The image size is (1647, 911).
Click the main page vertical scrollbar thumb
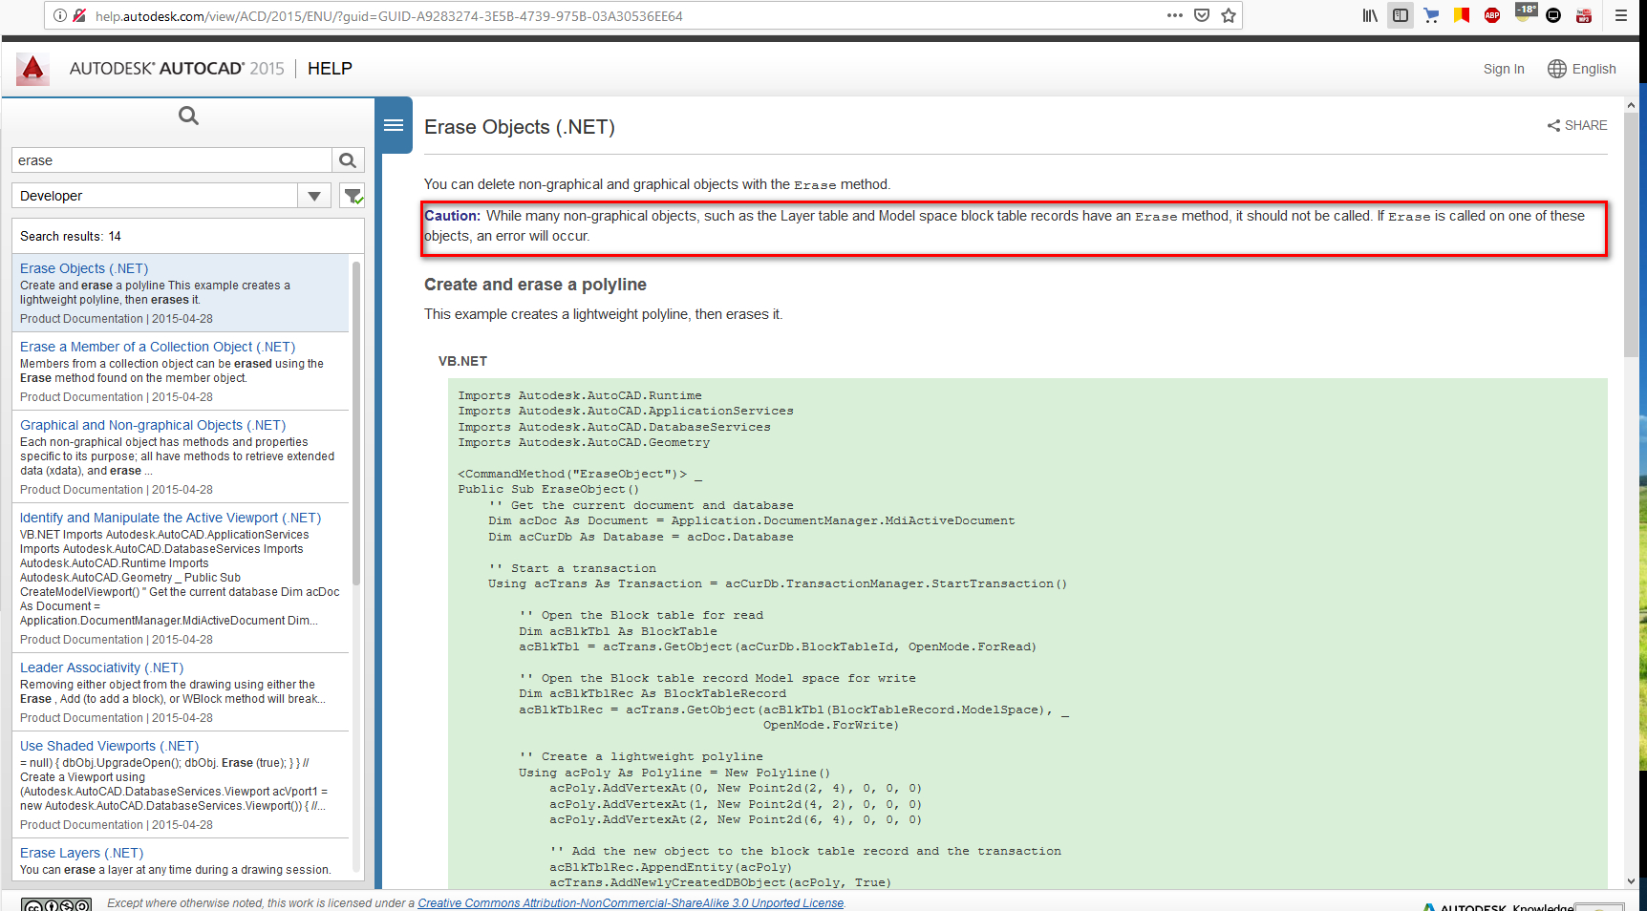(1631, 234)
